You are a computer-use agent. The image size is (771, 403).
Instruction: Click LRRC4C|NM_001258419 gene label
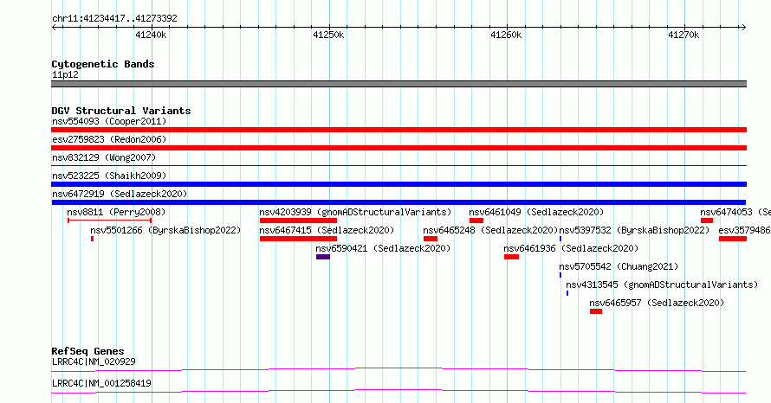click(101, 383)
